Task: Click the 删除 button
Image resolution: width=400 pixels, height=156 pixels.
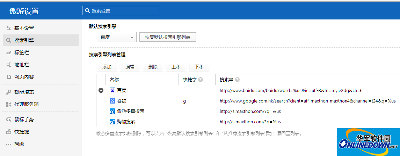Action: click(x=153, y=67)
